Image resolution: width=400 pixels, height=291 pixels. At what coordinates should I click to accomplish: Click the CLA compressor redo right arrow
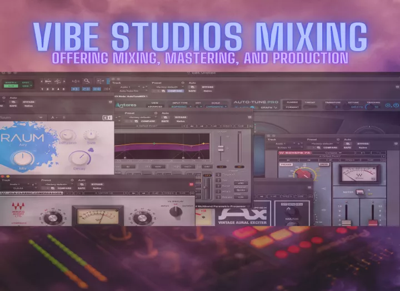tap(143, 193)
